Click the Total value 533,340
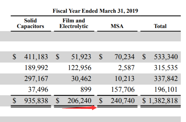 coord(166,57)
